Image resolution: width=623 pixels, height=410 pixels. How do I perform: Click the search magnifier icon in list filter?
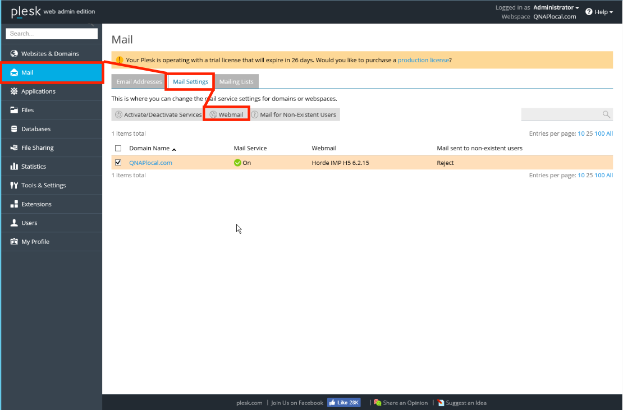point(606,114)
